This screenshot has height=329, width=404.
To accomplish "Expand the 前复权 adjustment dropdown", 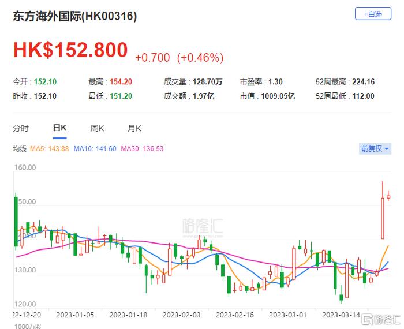I will (375, 149).
